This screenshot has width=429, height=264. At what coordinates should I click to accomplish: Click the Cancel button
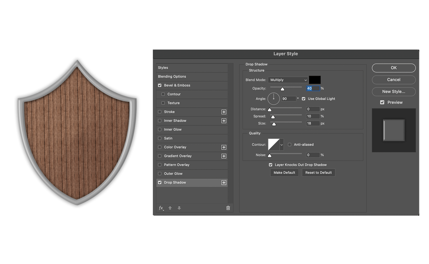tap(394, 80)
